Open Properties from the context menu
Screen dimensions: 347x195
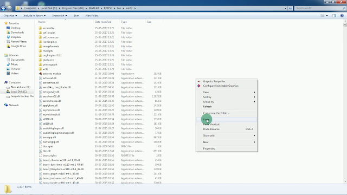tap(227, 148)
